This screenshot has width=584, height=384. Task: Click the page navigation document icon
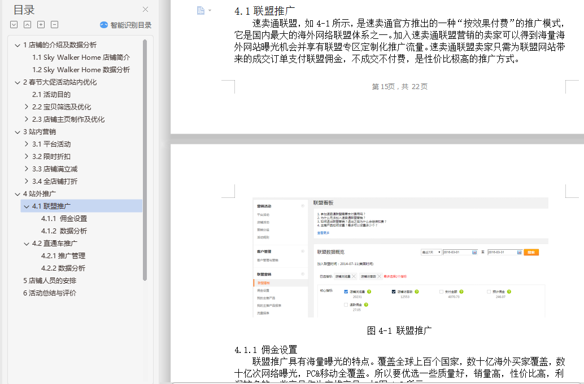click(x=201, y=10)
